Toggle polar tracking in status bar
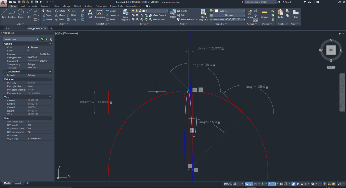 click(255, 184)
